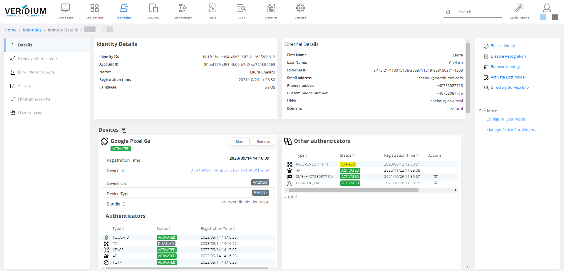Viewport: 564px width, 271px height.
Task: Block the Google Pixel 6a device
Action: (240, 142)
